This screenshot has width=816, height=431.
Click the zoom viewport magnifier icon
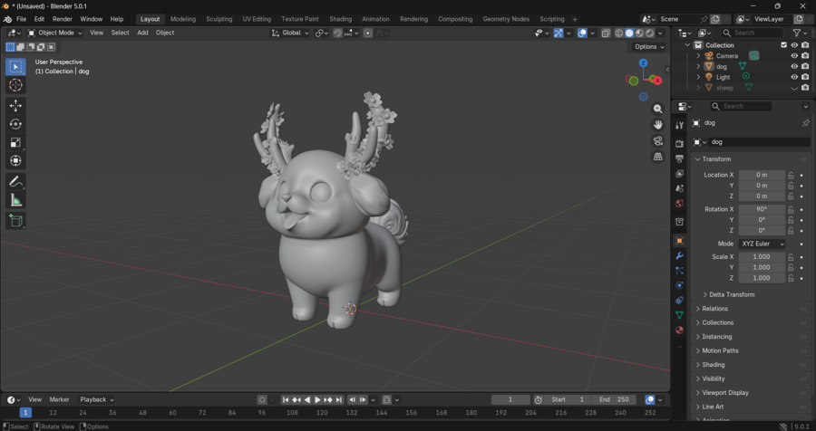[x=658, y=109]
